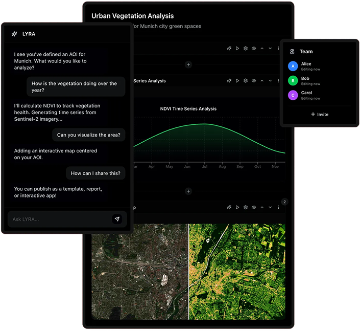Click the Team people icon in the panel header

tap(292, 52)
